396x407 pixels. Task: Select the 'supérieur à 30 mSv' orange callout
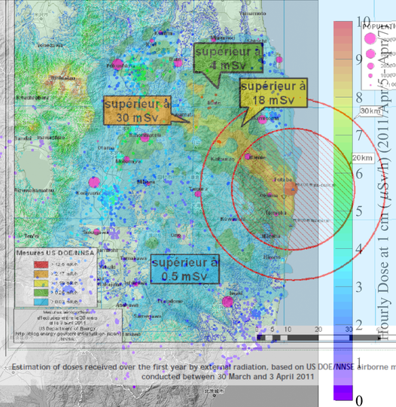pyautogui.click(x=137, y=111)
